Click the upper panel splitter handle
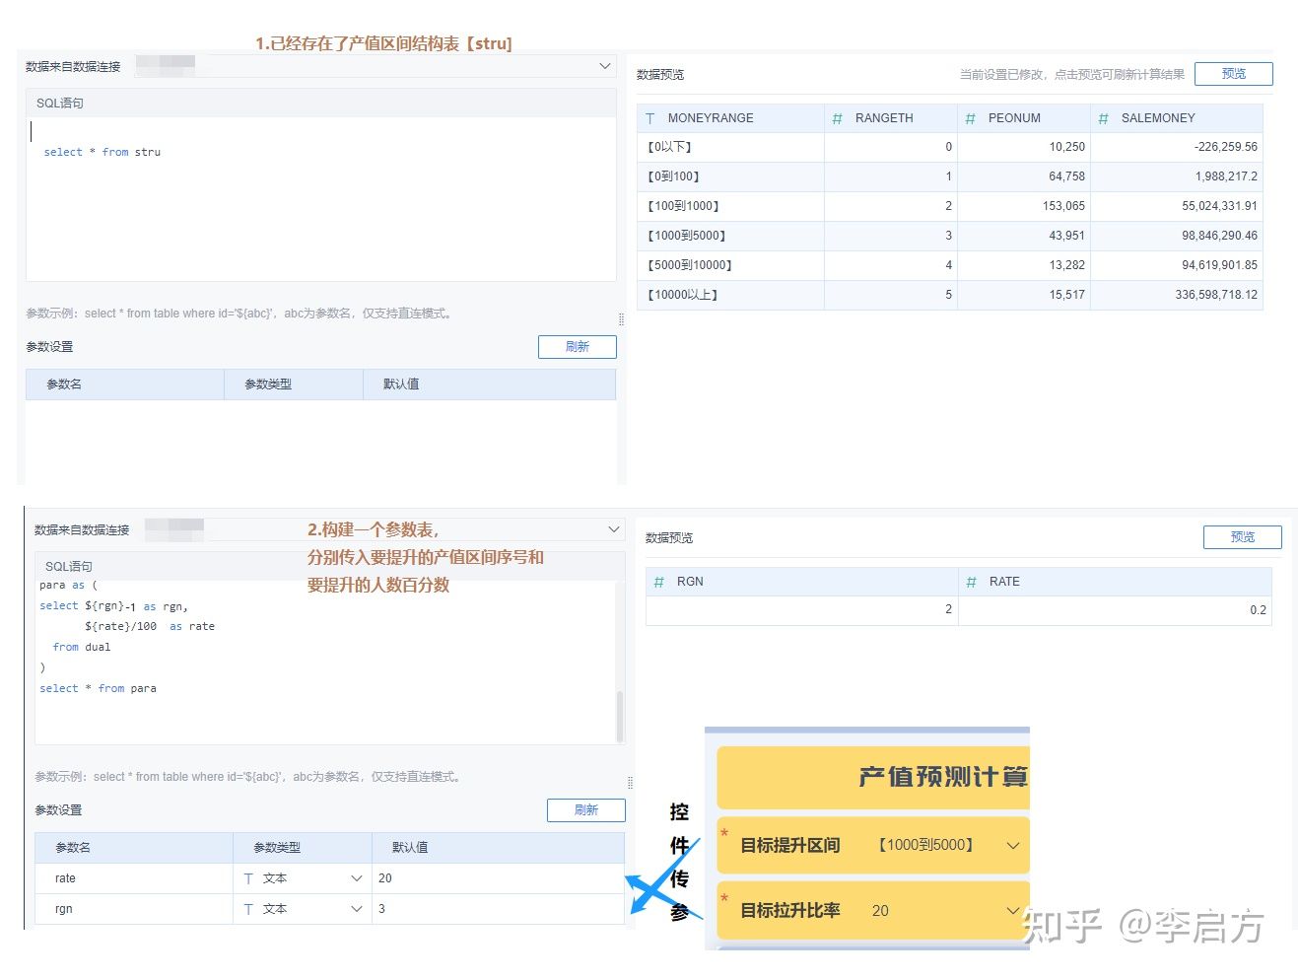The width and height of the screenshot is (1298, 979). (621, 319)
